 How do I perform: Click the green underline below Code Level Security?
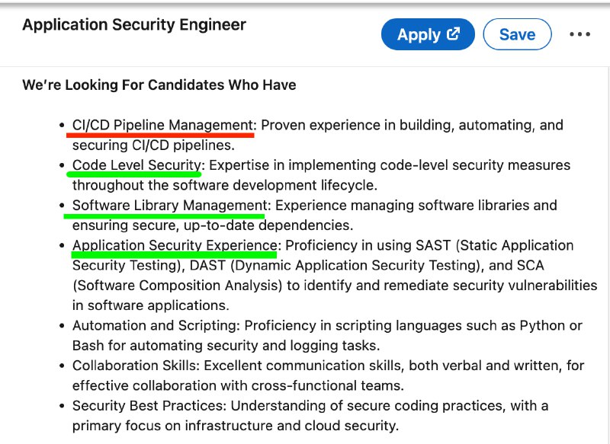pos(134,174)
